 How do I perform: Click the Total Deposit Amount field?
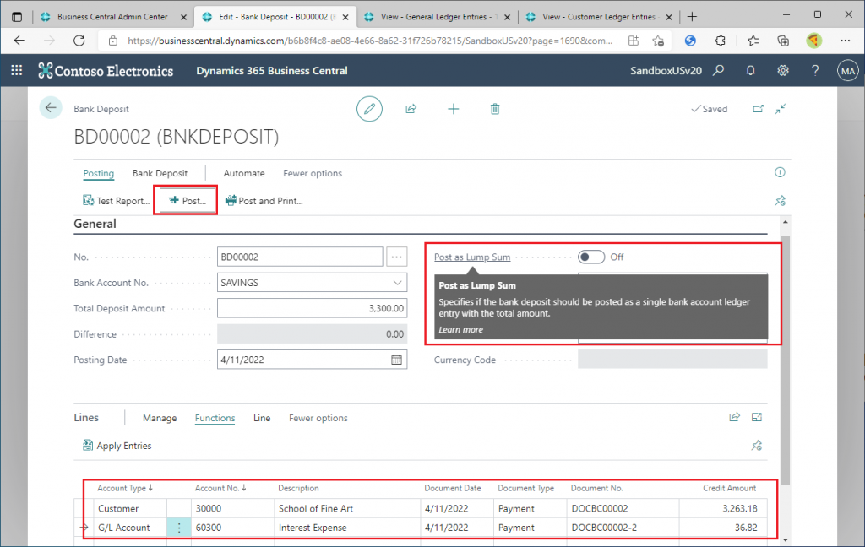tap(312, 308)
